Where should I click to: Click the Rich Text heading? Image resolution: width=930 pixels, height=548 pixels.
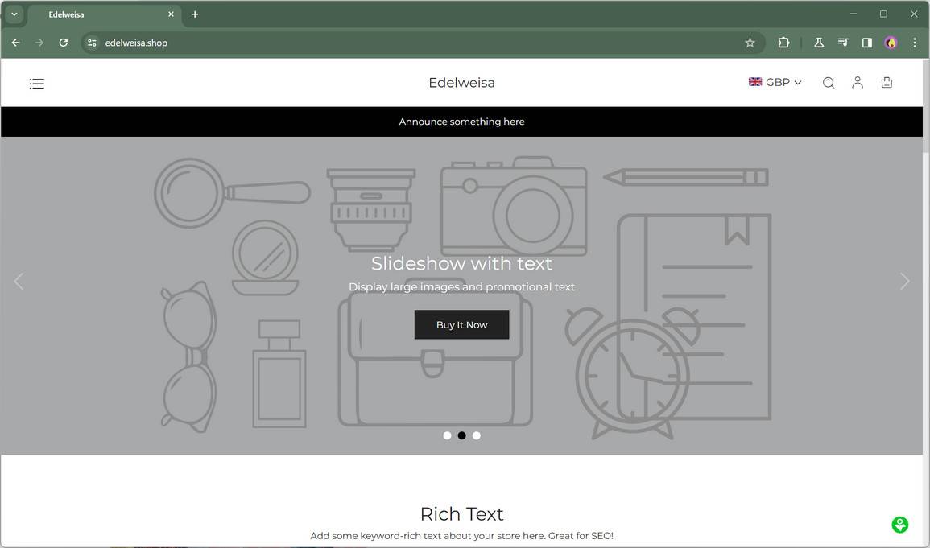pyautogui.click(x=461, y=513)
